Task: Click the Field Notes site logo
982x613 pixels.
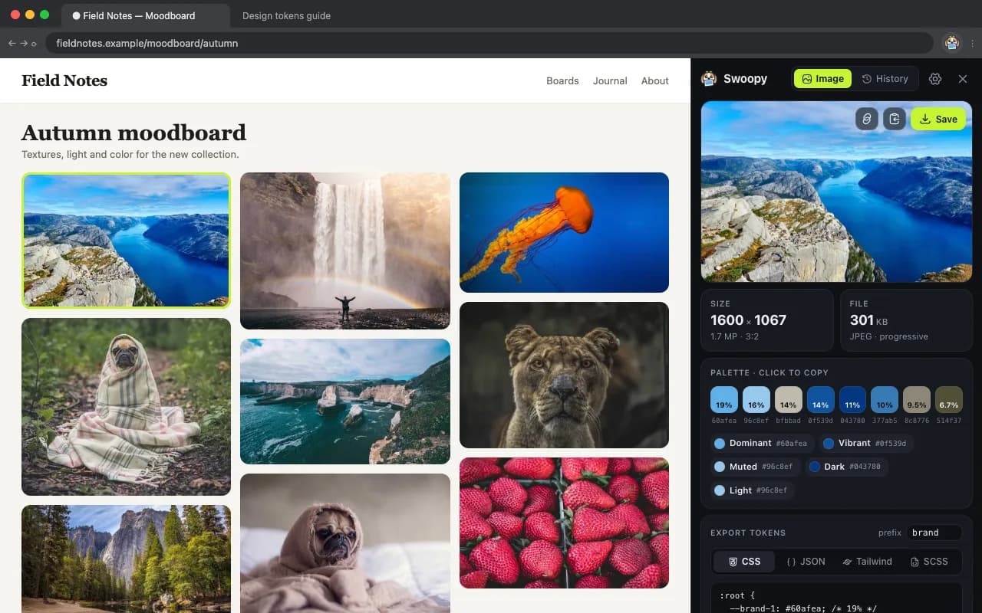Action: tap(64, 80)
